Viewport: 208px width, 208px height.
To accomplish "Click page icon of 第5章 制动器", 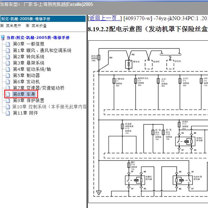I will tap(8, 76).
